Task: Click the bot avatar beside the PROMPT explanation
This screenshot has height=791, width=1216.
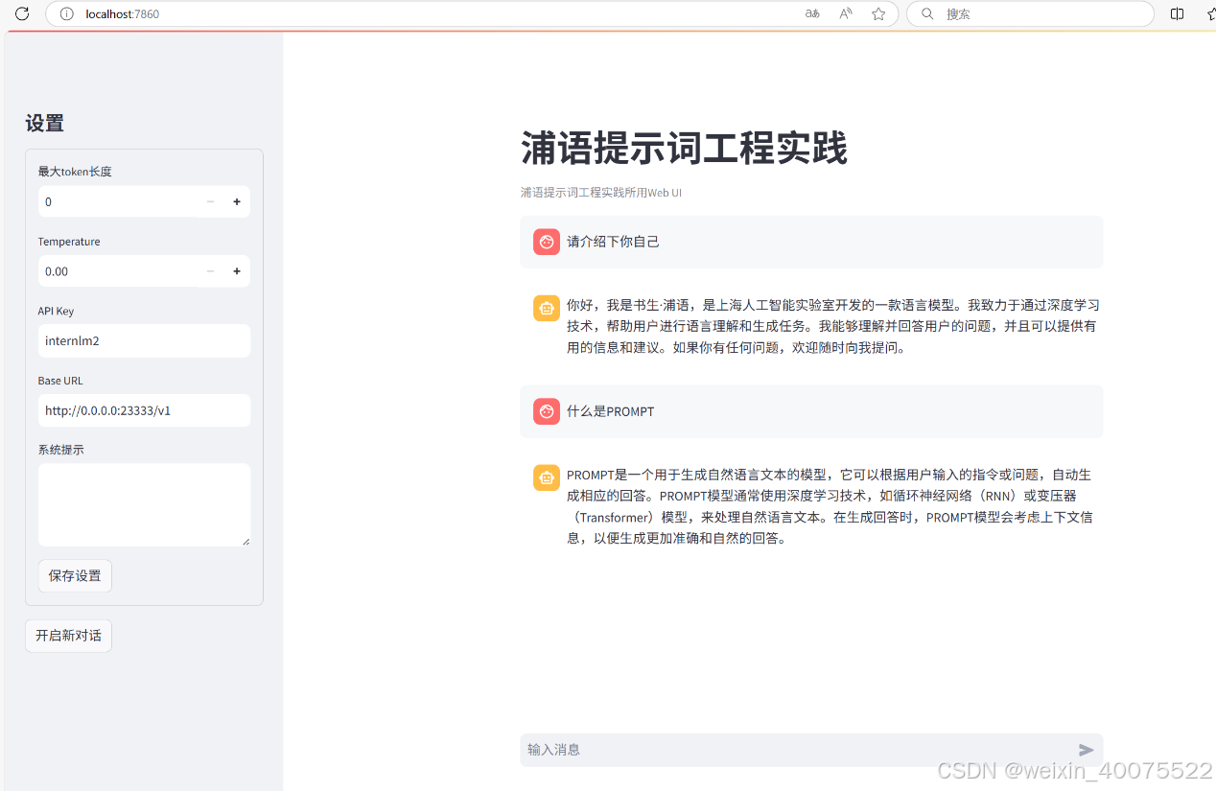Action: (x=547, y=477)
